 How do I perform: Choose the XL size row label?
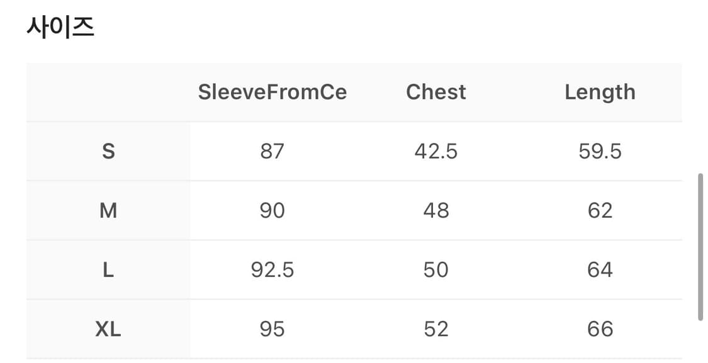[x=108, y=329]
